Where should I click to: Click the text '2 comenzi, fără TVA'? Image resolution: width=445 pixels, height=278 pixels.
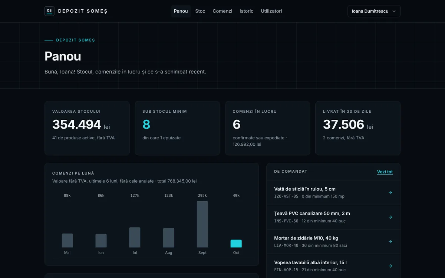tap(344, 138)
